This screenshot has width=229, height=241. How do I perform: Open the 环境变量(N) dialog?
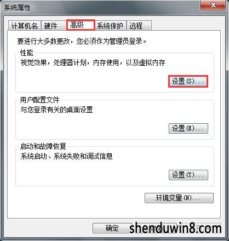(179, 198)
